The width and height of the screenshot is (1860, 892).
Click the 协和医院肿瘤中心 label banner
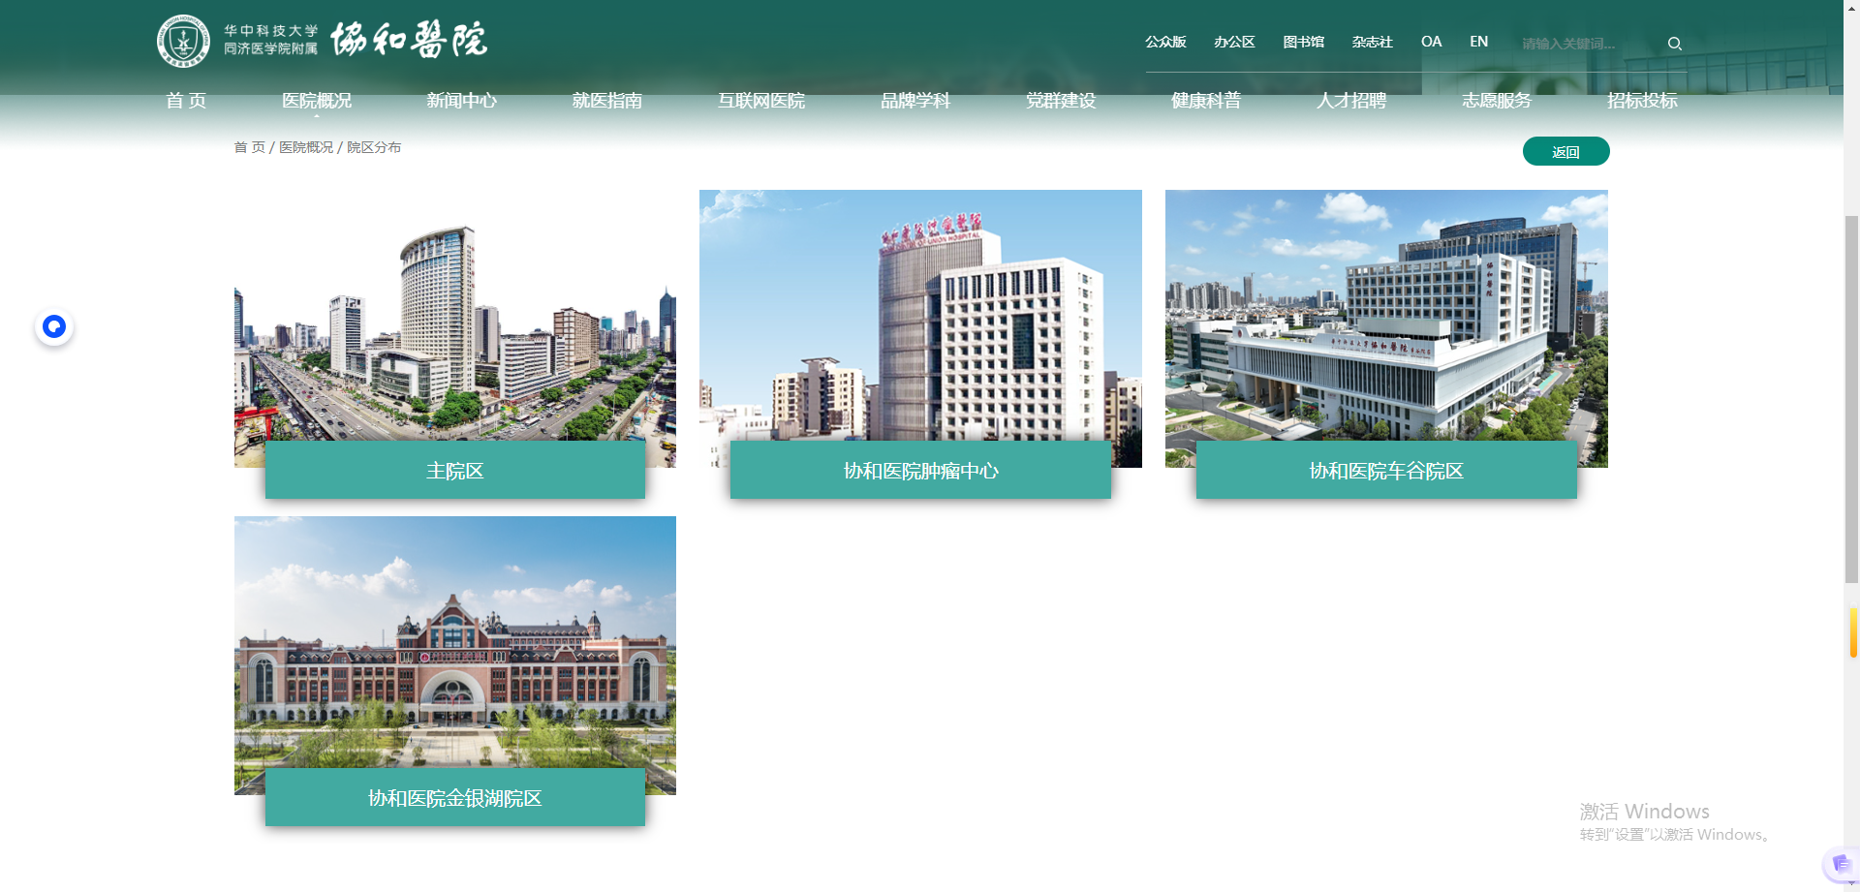click(x=920, y=471)
